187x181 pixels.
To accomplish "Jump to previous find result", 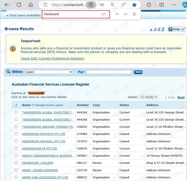I will pos(117,14).
